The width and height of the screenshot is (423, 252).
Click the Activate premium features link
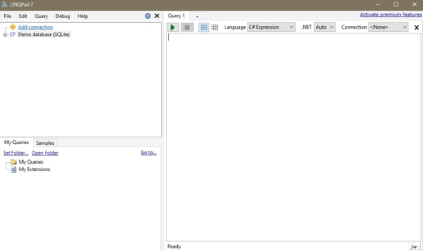coord(390,14)
